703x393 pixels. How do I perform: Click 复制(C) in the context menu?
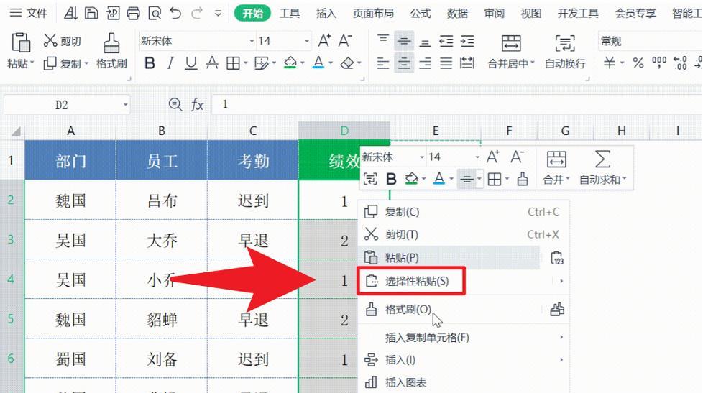(x=402, y=212)
